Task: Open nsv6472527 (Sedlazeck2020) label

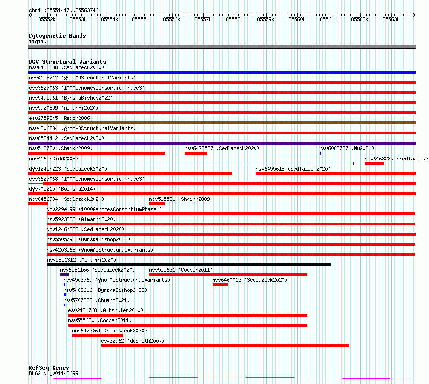Action: tap(222, 148)
